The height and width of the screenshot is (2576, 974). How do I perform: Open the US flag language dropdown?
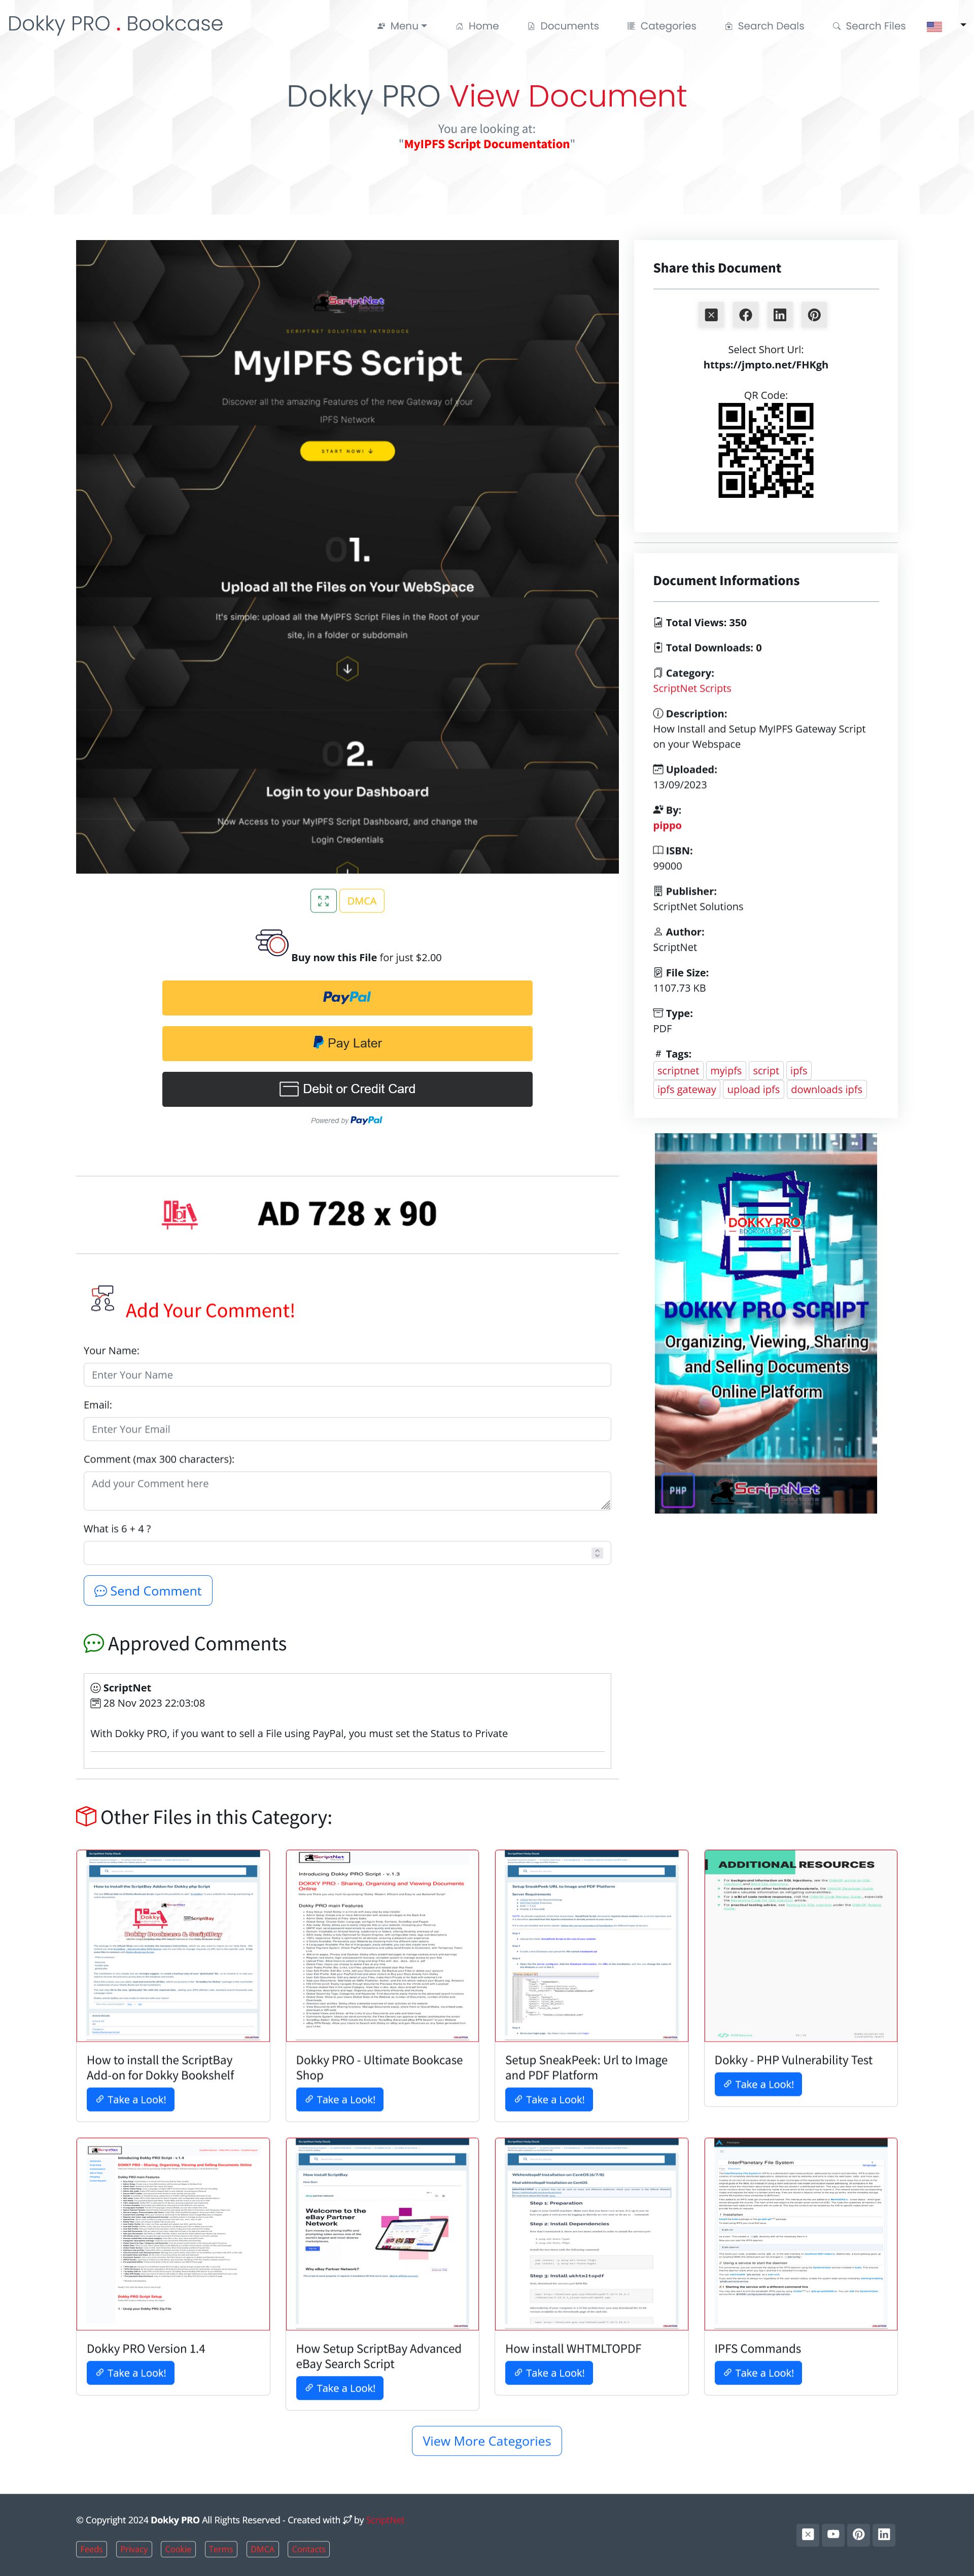(x=945, y=26)
